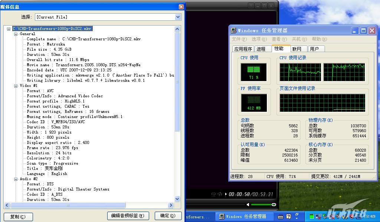Screen dimensions: 380x222
Task: Click the 00:00:58/00:53:31 time display
Action: click(251, 194)
